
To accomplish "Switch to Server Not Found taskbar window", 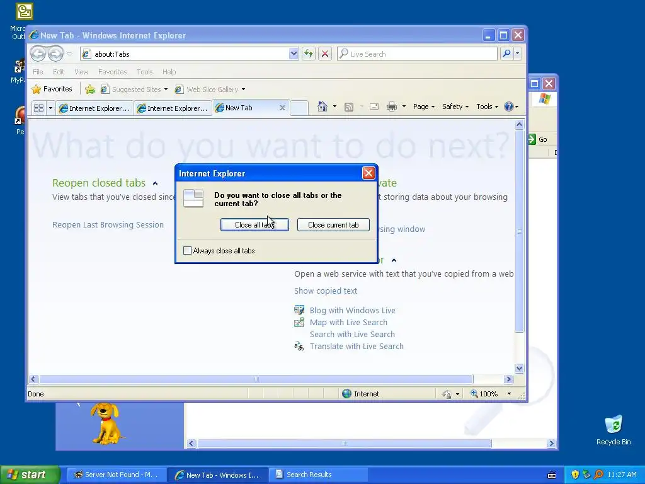I will pos(117,475).
